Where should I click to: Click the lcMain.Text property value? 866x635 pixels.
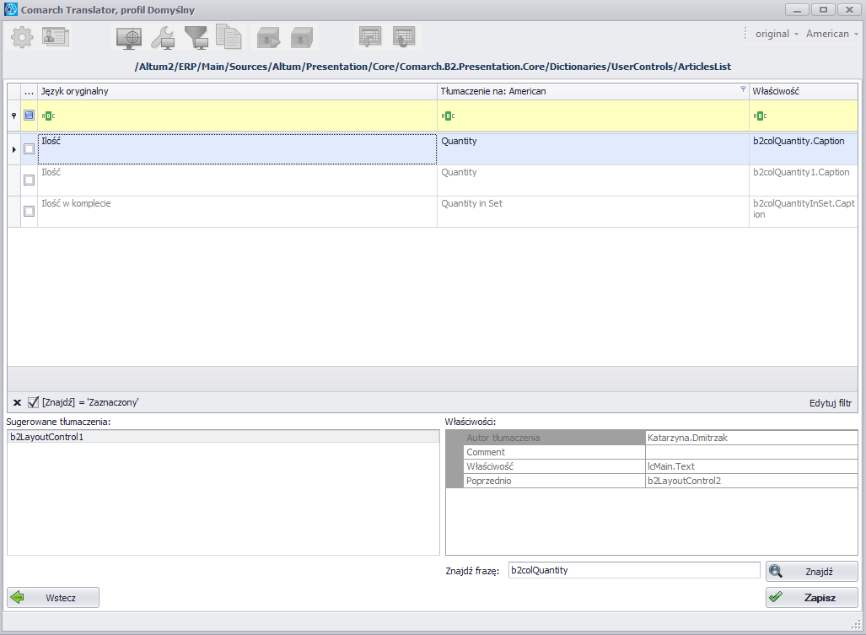click(751, 466)
